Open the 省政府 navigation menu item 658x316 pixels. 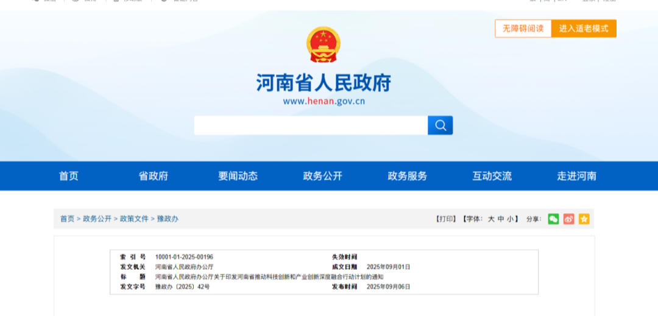154,176
